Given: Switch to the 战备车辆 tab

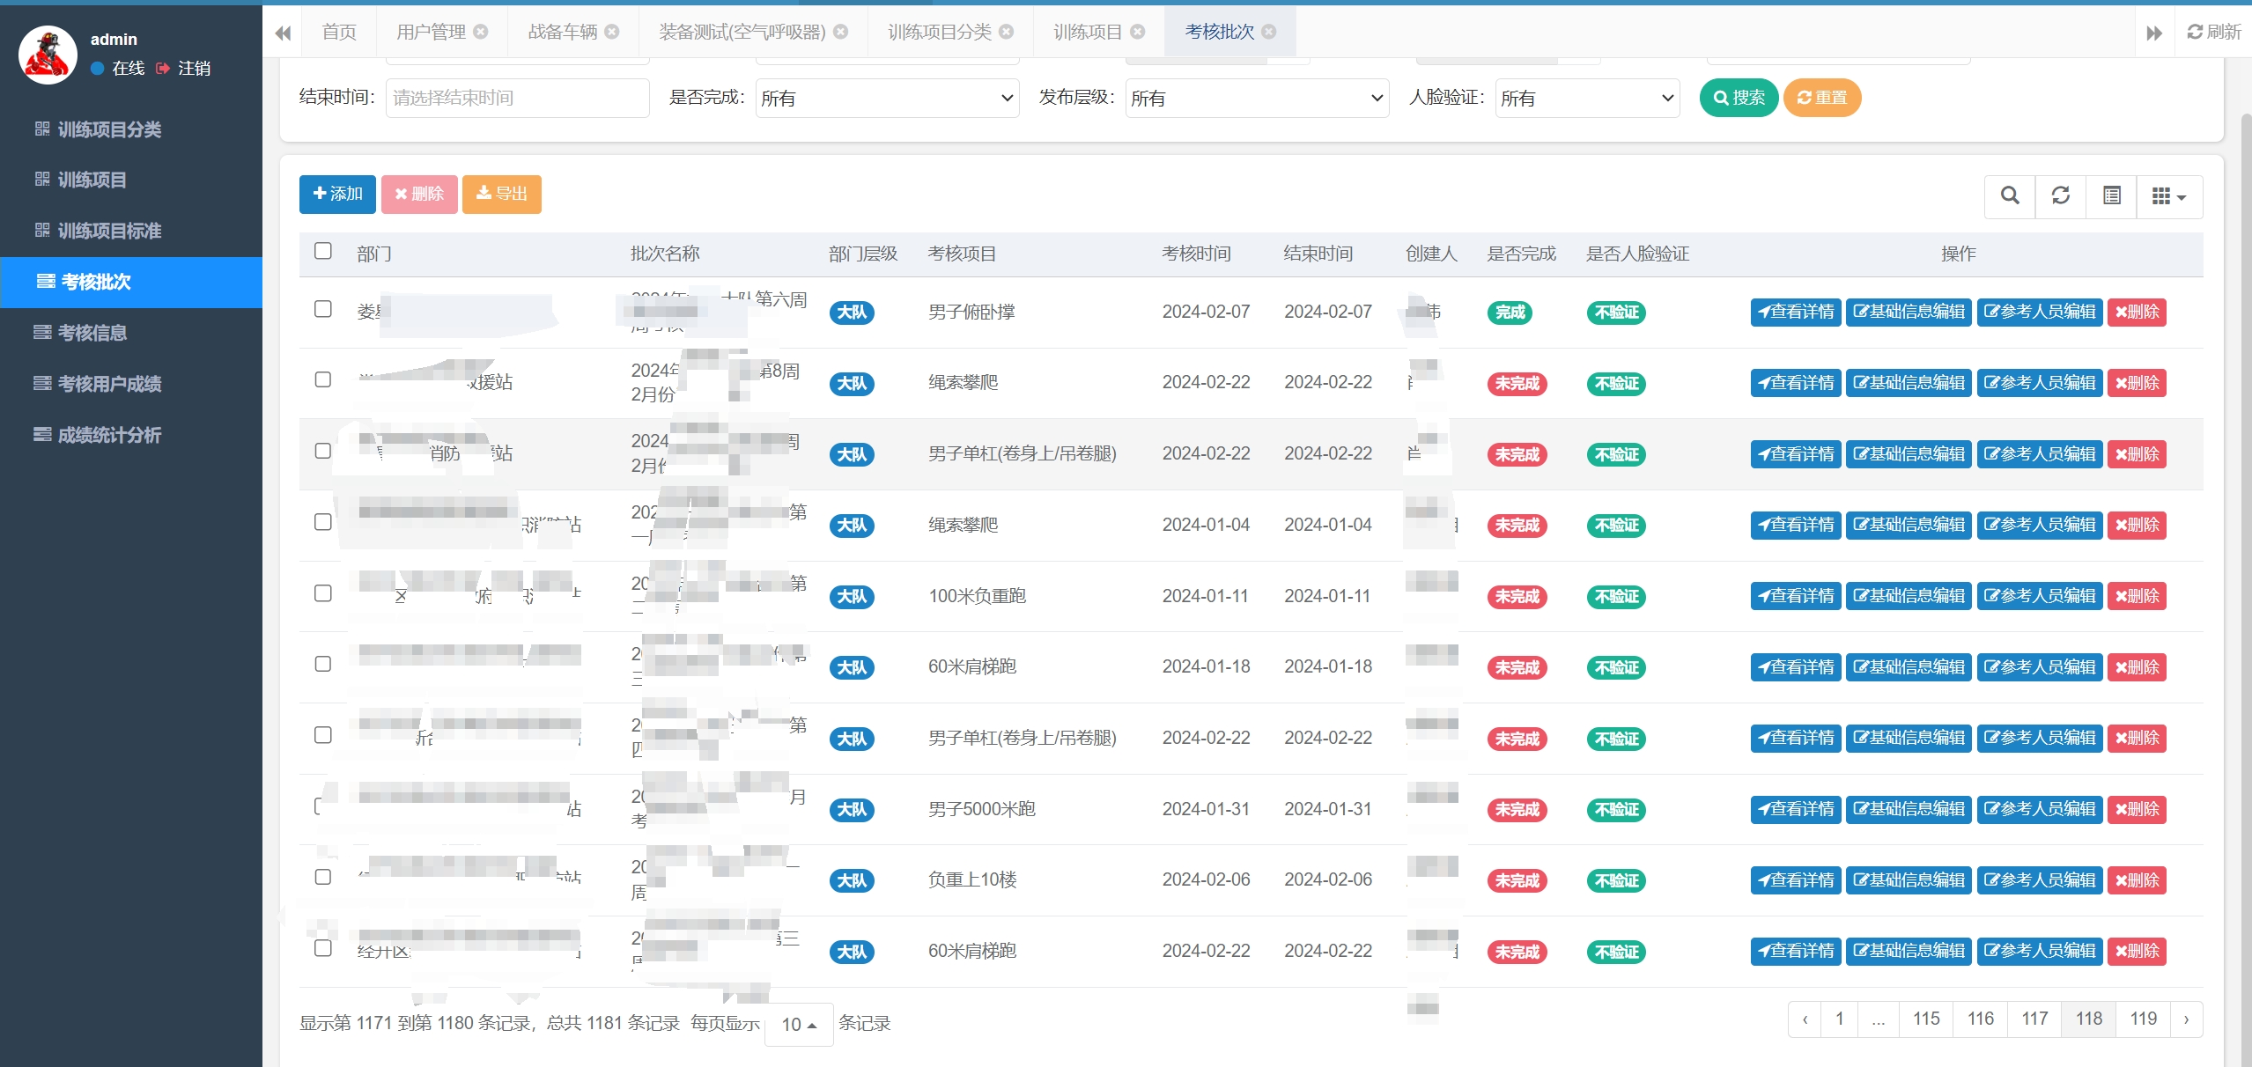Looking at the screenshot, I should pyautogui.click(x=563, y=32).
